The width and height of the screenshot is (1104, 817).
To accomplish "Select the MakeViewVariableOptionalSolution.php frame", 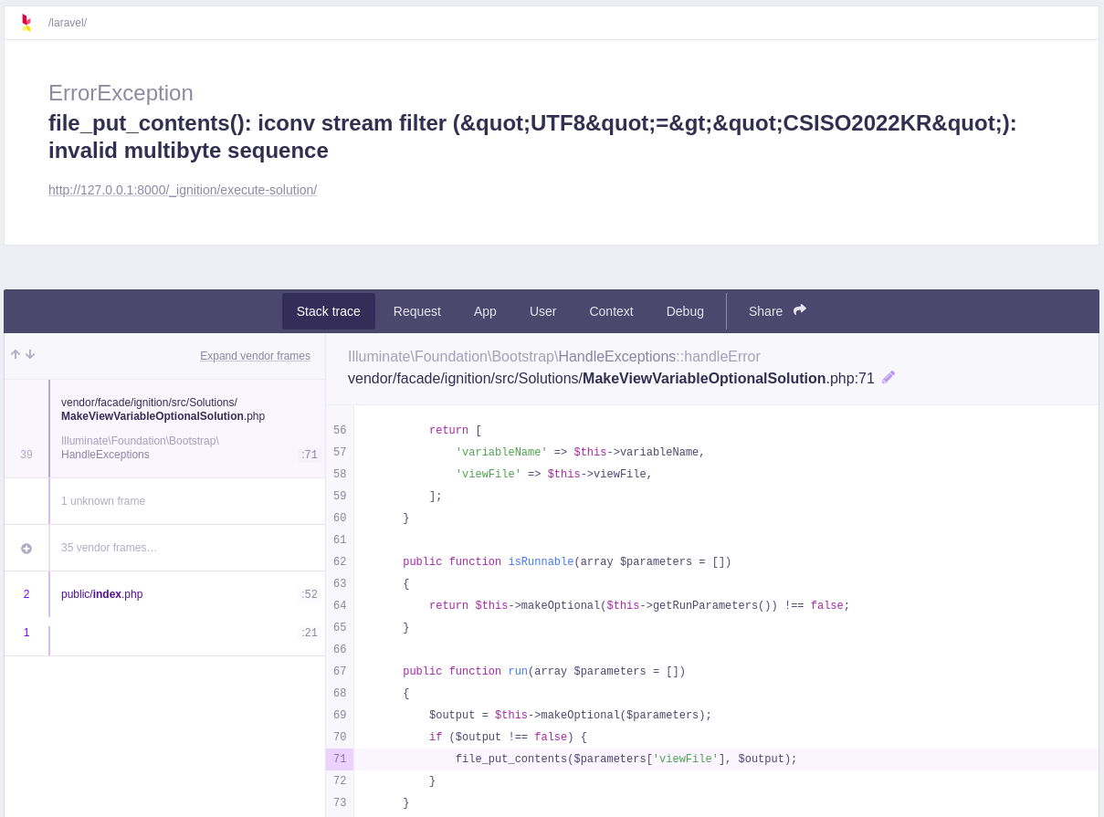I will 165,429.
